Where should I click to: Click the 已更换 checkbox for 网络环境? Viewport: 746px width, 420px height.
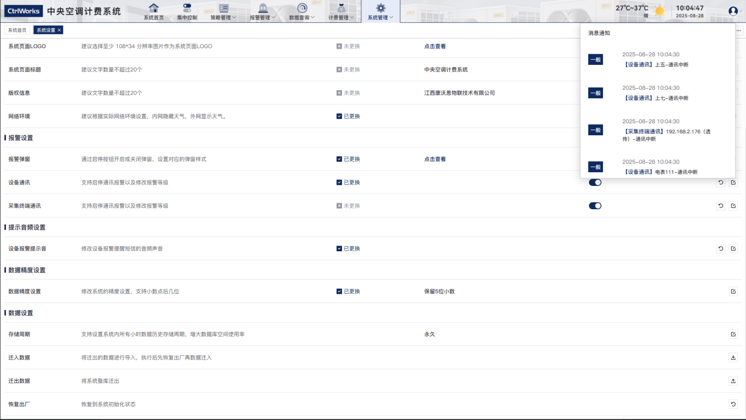[339, 117]
